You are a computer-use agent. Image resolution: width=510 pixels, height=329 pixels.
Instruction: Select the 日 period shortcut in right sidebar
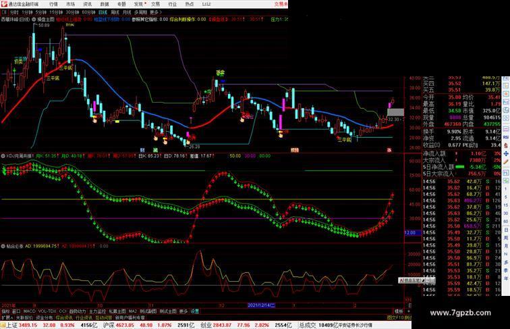click(x=506, y=230)
